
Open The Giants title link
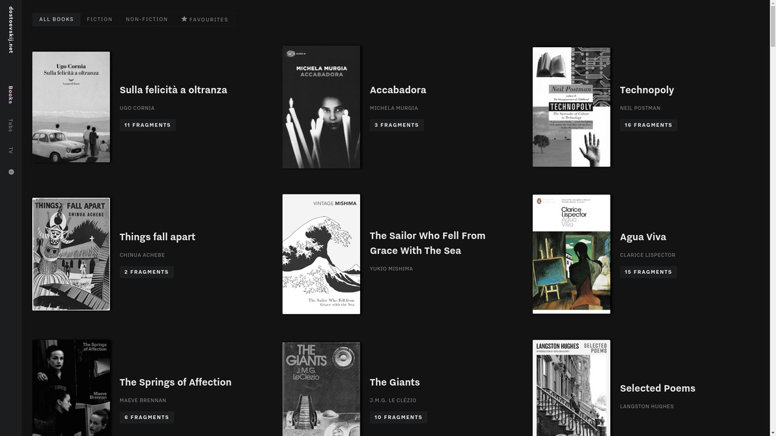pyautogui.click(x=394, y=382)
